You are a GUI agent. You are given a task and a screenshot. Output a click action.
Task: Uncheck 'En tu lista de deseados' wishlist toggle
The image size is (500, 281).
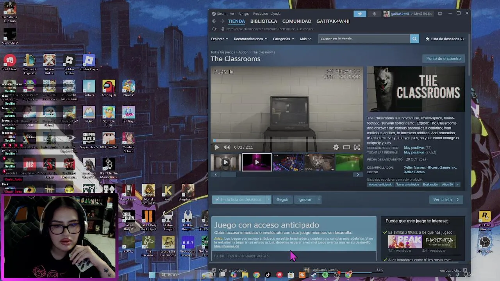pos(239,199)
